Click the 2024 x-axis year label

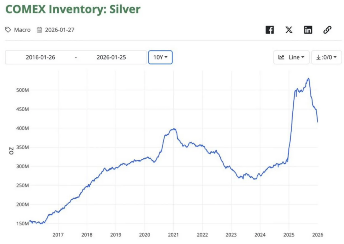260,234
